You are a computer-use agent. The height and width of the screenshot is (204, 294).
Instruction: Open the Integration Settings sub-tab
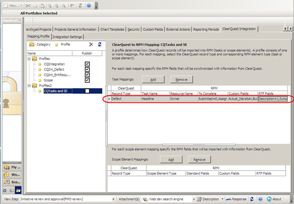[x=67, y=37]
